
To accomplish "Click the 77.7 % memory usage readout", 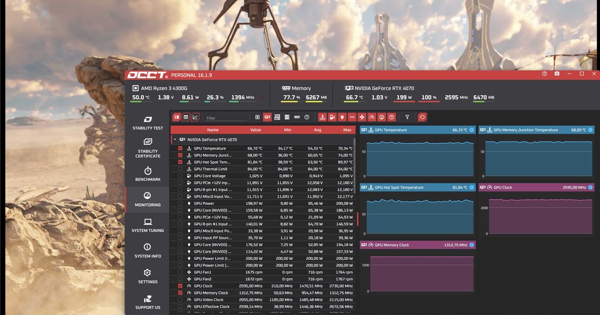I will click(290, 98).
